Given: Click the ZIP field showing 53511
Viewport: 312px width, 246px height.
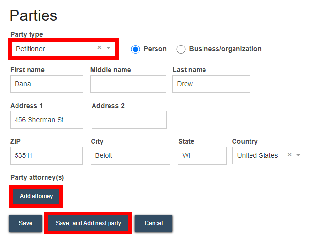Looking at the screenshot, I should point(47,155).
